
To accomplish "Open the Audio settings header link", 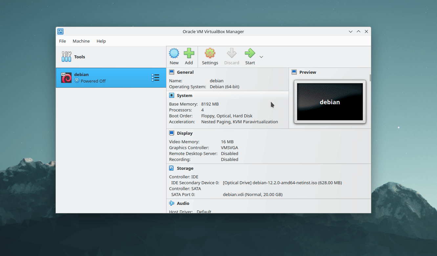I will point(183,203).
